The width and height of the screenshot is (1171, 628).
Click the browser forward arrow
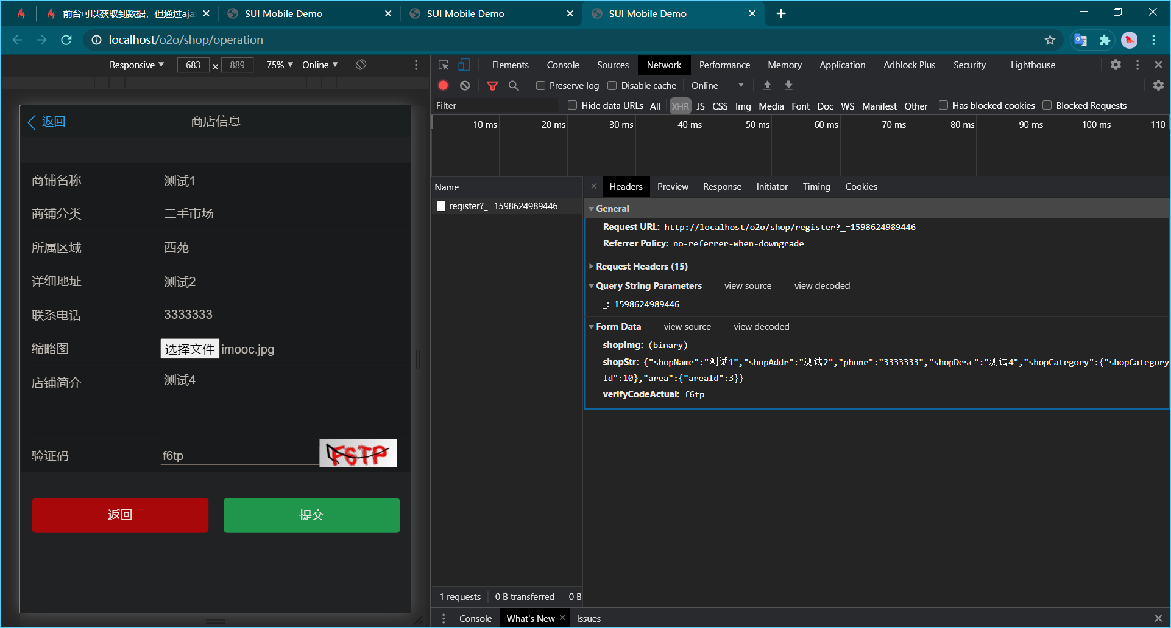coord(41,40)
